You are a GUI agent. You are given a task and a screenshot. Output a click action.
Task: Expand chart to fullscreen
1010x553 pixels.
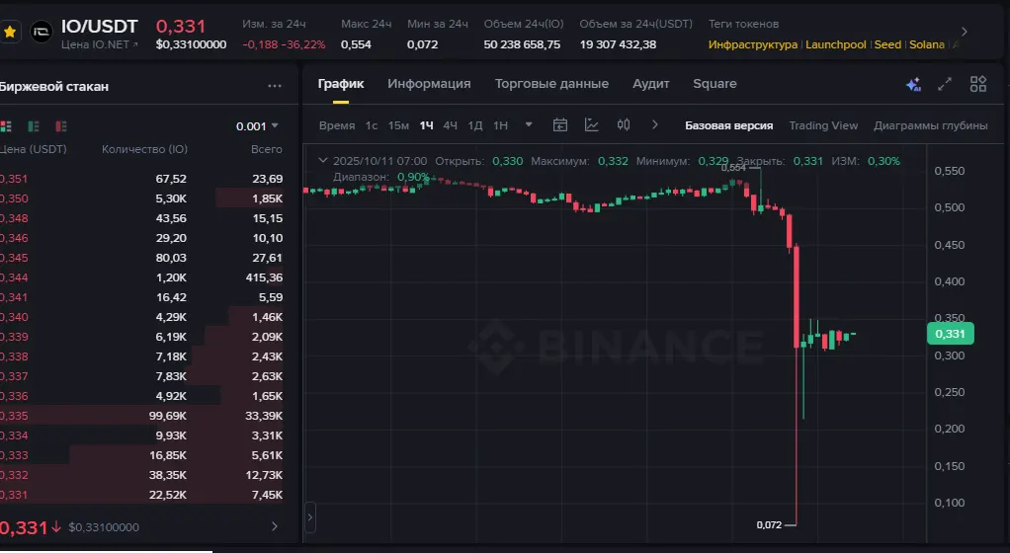tap(945, 84)
